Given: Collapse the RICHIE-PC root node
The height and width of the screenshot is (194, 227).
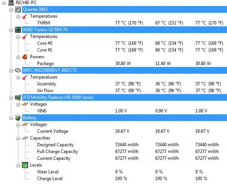Looking at the screenshot, I should click(x=4, y=3).
